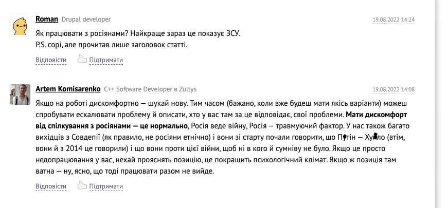Click 'C++ Software Developer в Zultys' title

tap(150, 89)
